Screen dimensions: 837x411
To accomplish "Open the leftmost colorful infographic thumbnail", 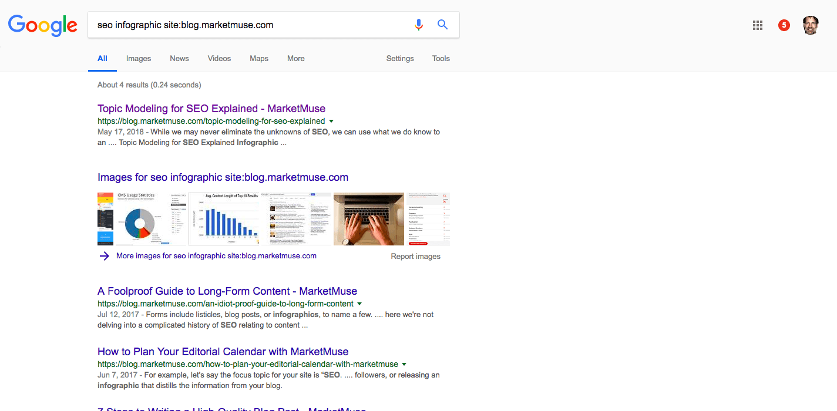I will pos(105,218).
